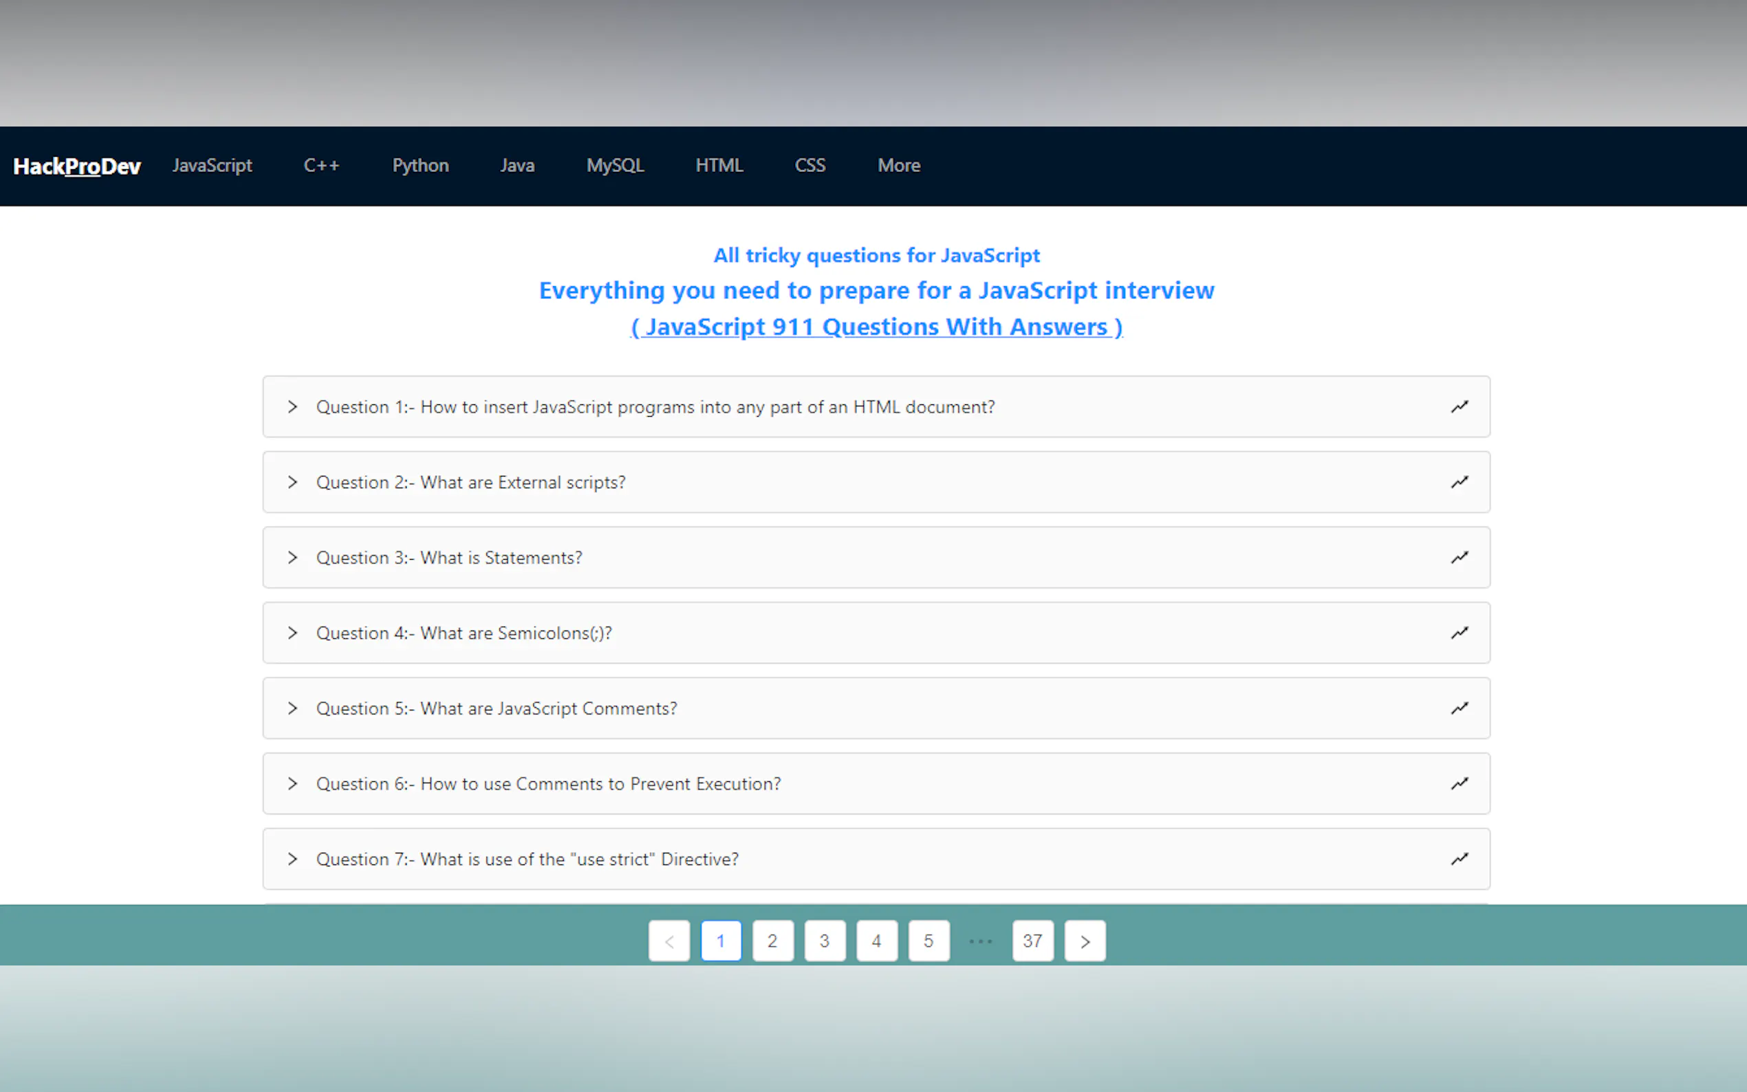Click text 'Question 6:- How to use Comments'
The width and height of the screenshot is (1747, 1092).
460,784
